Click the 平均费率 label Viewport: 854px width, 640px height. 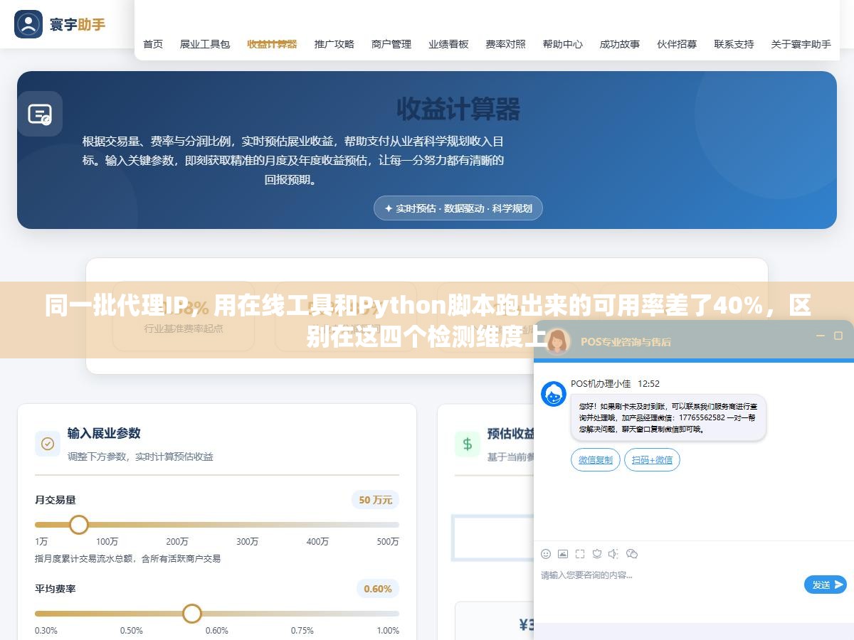point(56,589)
